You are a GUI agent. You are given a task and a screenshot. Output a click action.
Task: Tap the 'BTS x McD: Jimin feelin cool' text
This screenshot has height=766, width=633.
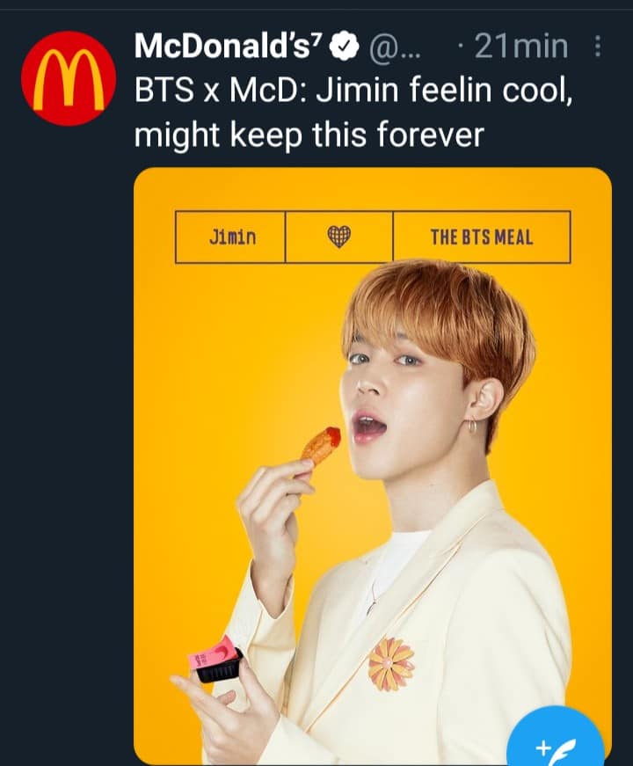click(x=353, y=91)
